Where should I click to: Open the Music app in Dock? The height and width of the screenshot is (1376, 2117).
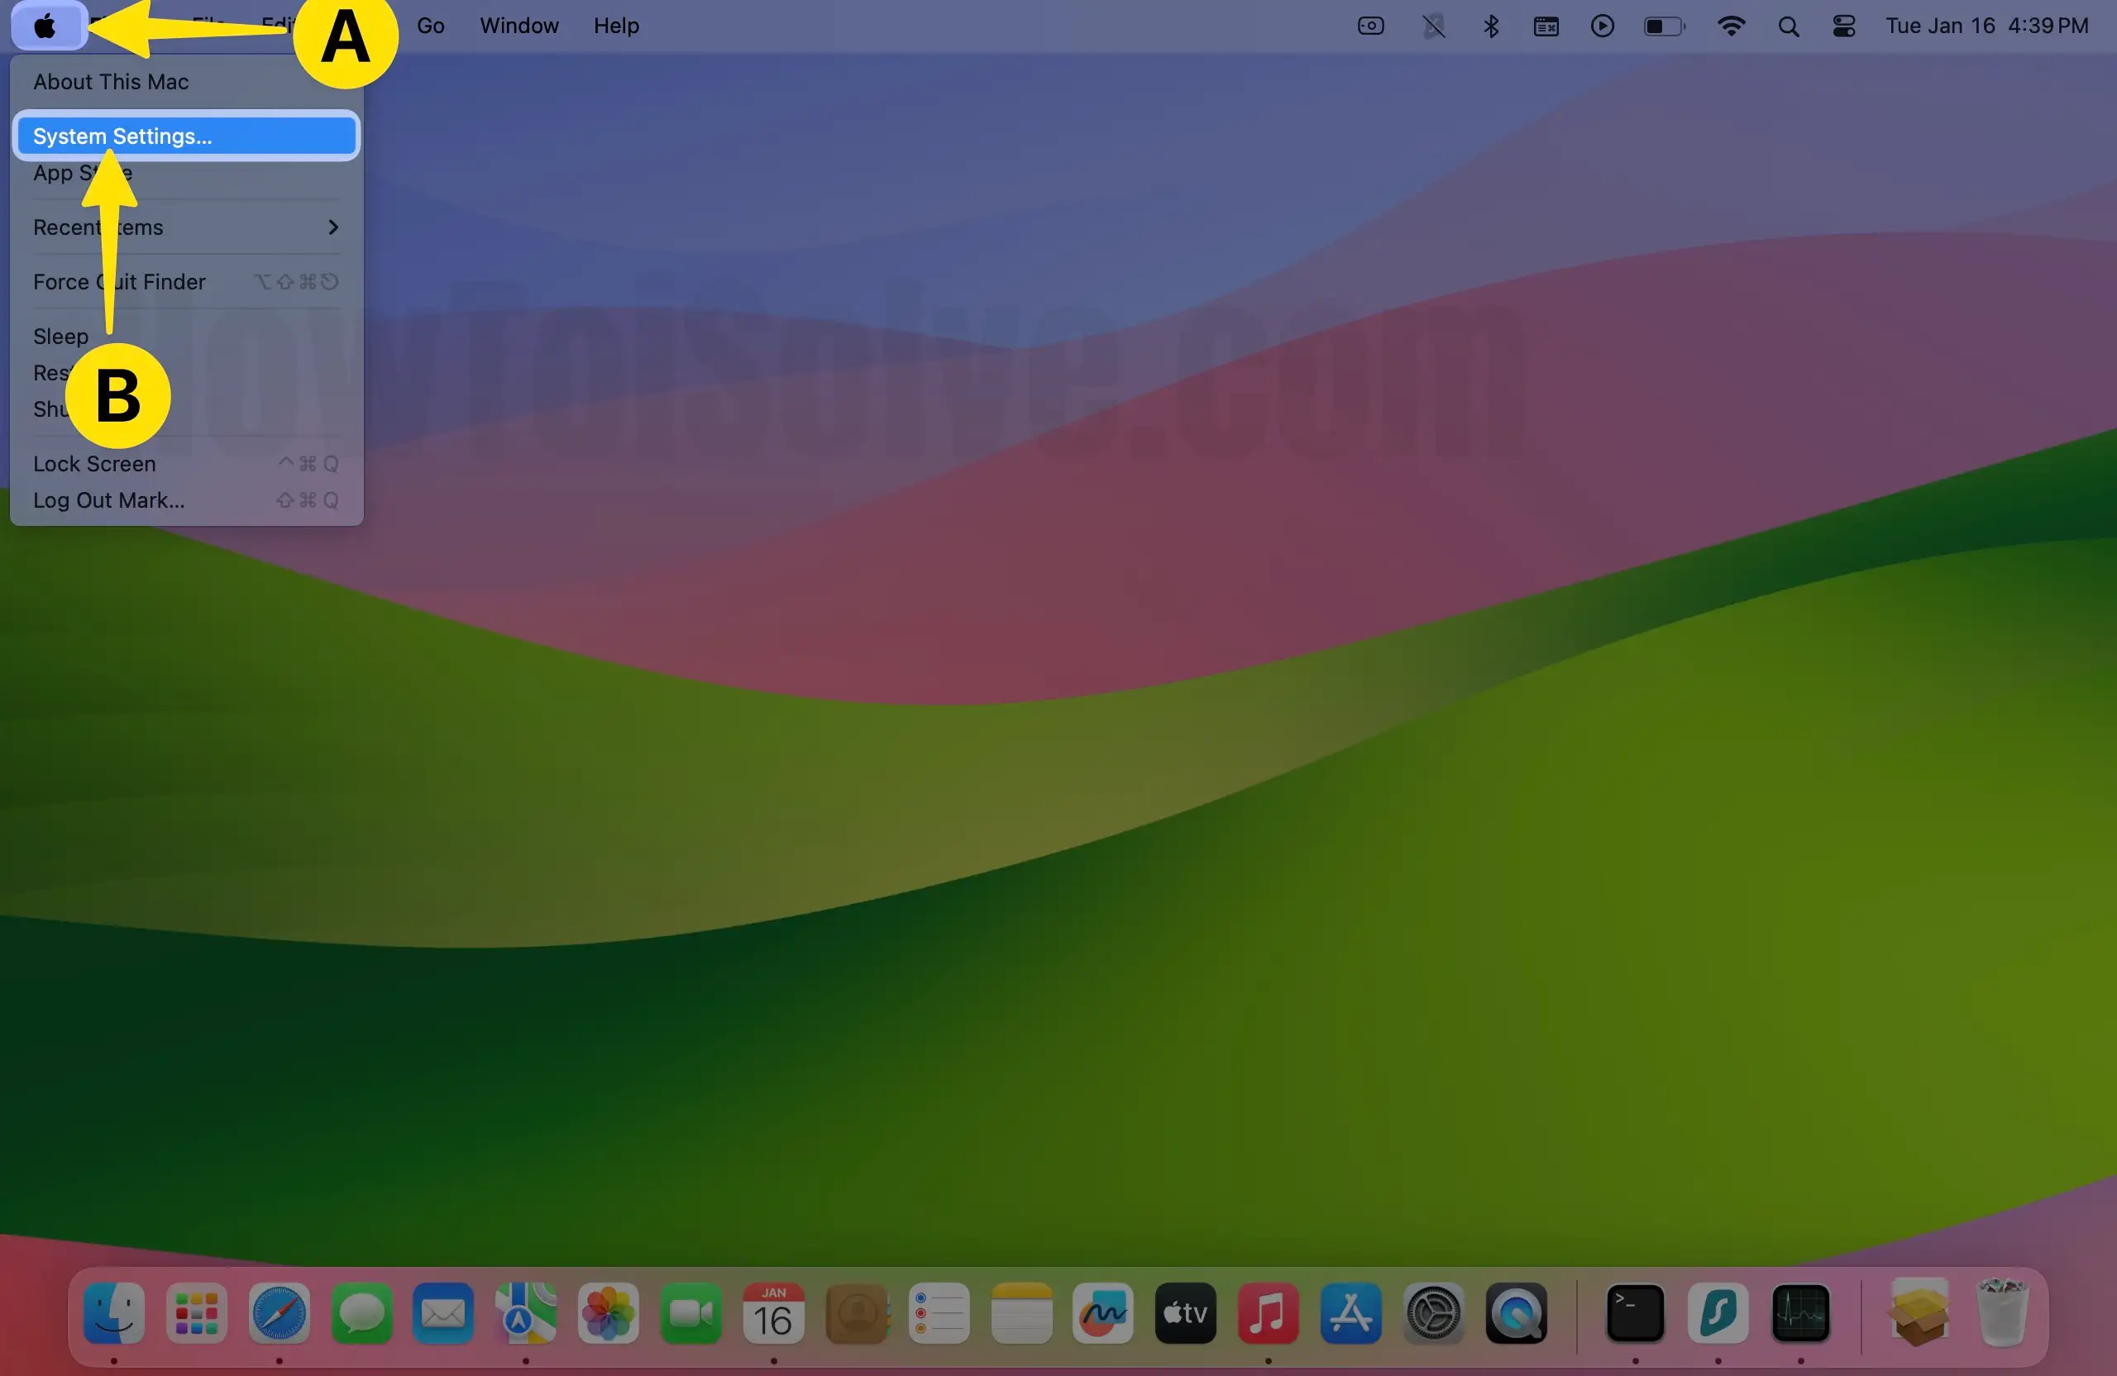pyautogui.click(x=1268, y=1313)
